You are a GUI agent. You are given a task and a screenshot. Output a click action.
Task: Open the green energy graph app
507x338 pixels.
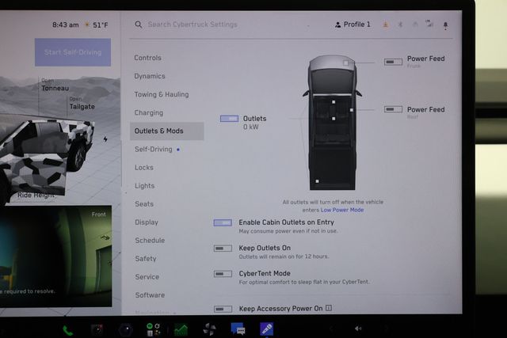click(x=181, y=329)
